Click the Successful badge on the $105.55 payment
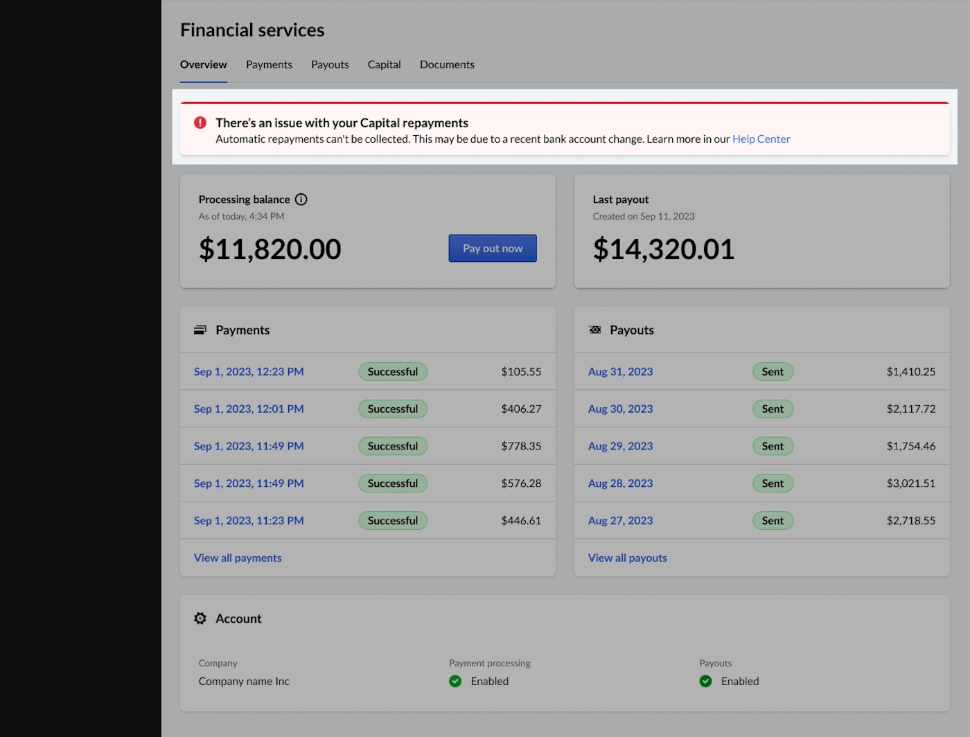Viewport: 970px width, 737px height. 393,371
